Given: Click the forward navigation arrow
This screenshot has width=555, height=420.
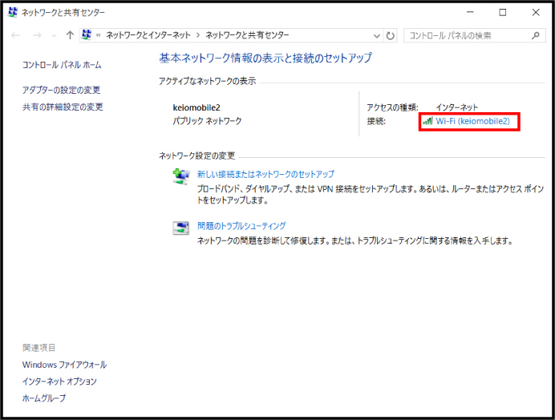Looking at the screenshot, I should coord(35,35).
